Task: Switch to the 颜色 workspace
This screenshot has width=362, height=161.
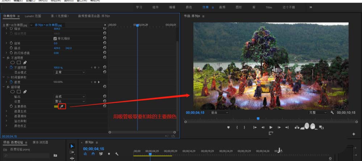Action: click(x=189, y=7)
